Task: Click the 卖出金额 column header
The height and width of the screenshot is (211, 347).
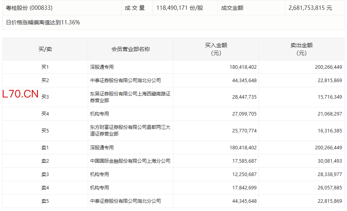Action: tap(301, 49)
